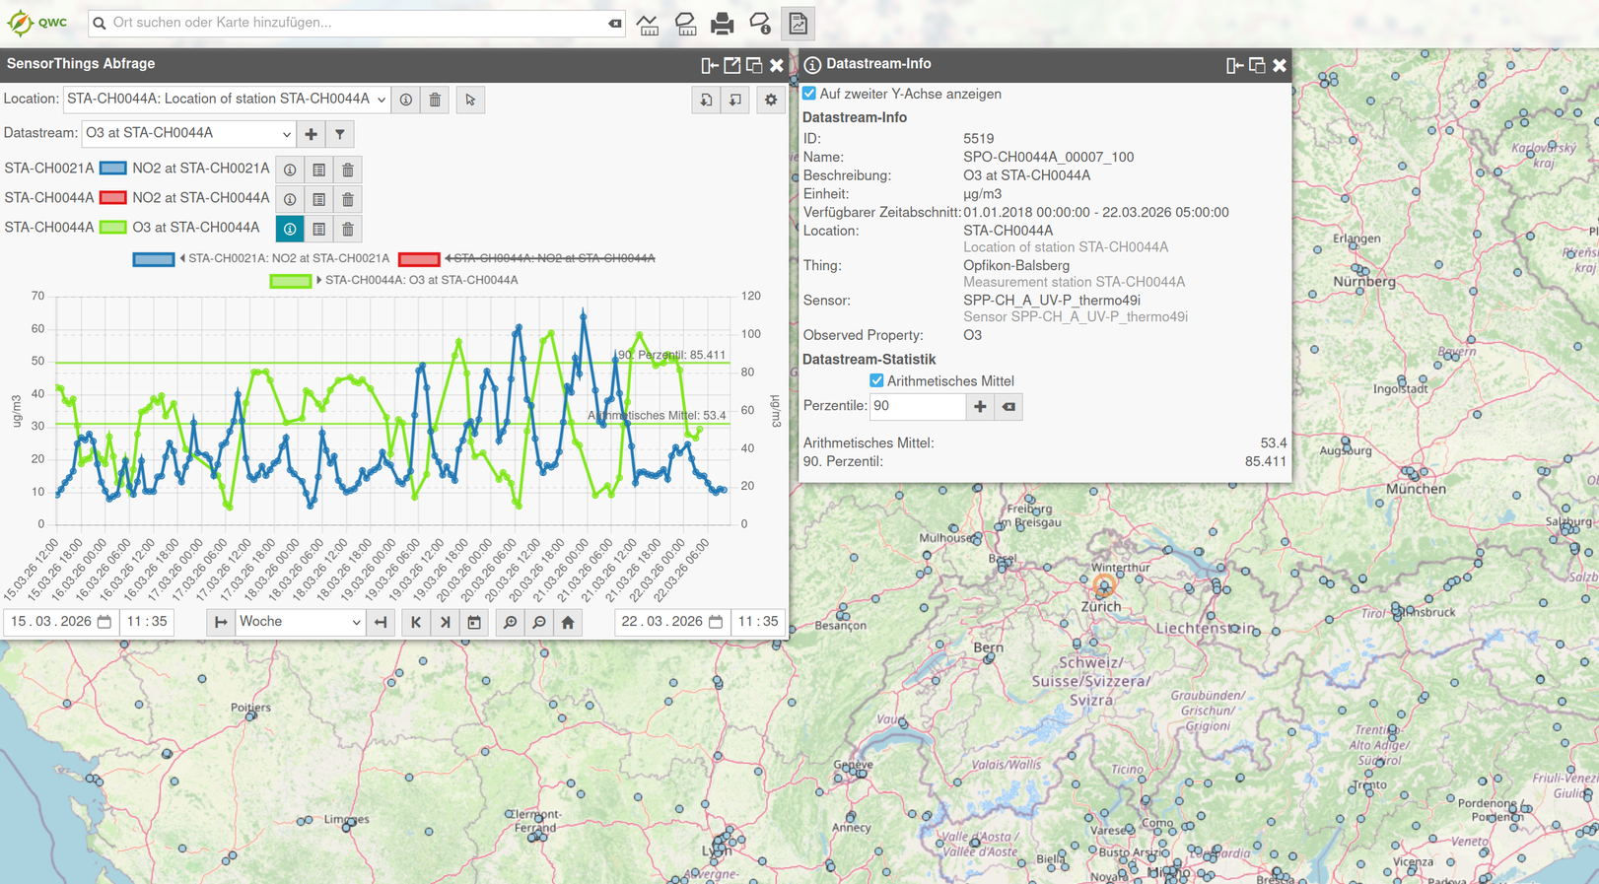Zoom in on the chart time axis
Viewport: 1599px width, 884px height.
point(510,622)
